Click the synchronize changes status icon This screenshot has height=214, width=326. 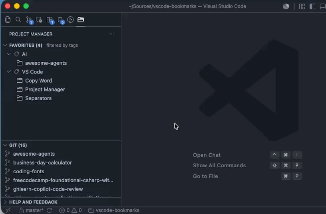(x=49, y=210)
